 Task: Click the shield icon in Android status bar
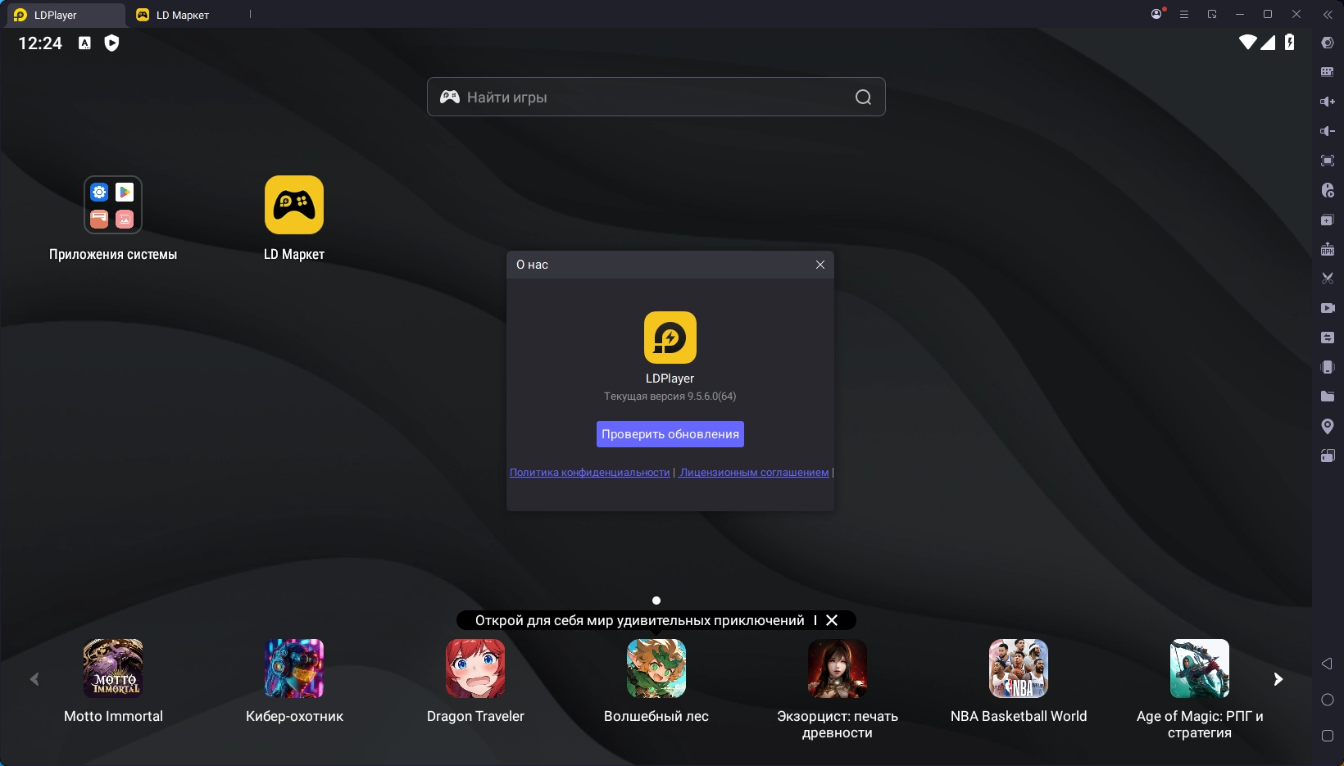coord(112,43)
